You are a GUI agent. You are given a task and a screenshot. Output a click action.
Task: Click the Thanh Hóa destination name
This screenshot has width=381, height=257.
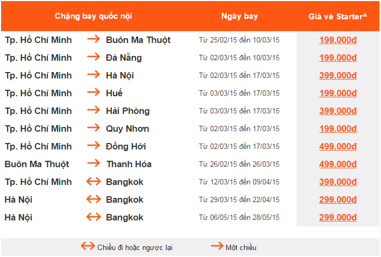tap(129, 164)
